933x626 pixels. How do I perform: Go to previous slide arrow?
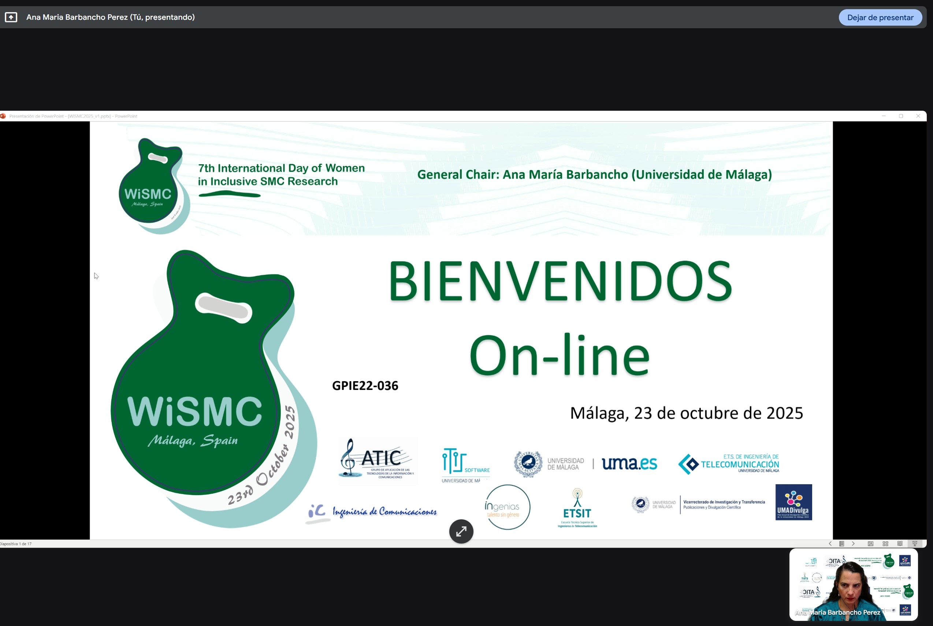[830, 544]
